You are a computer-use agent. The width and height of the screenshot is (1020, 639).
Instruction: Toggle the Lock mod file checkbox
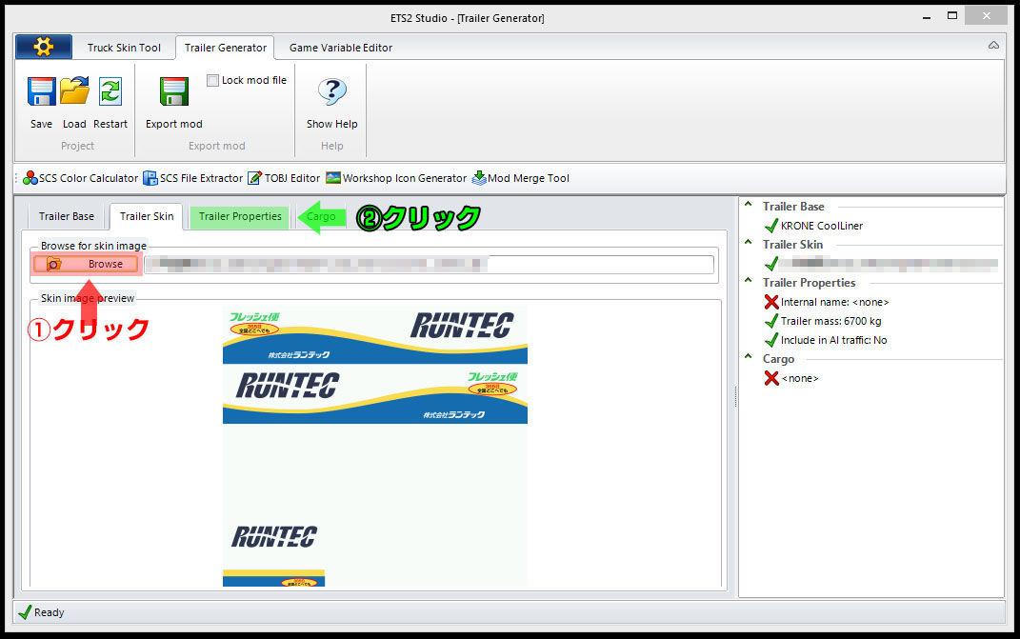coord(212,80)
